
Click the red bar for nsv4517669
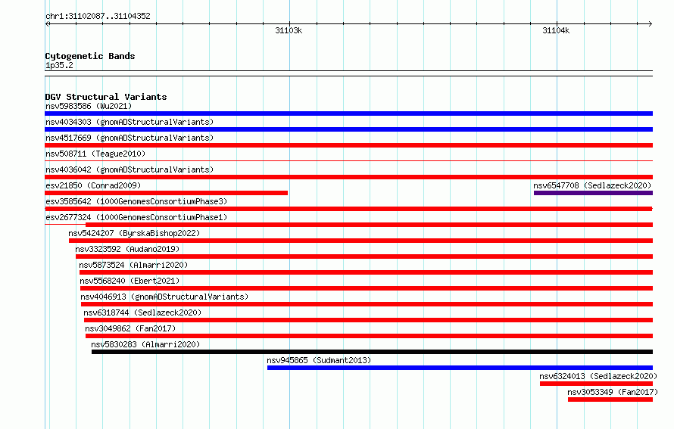[x=348, y=145]
